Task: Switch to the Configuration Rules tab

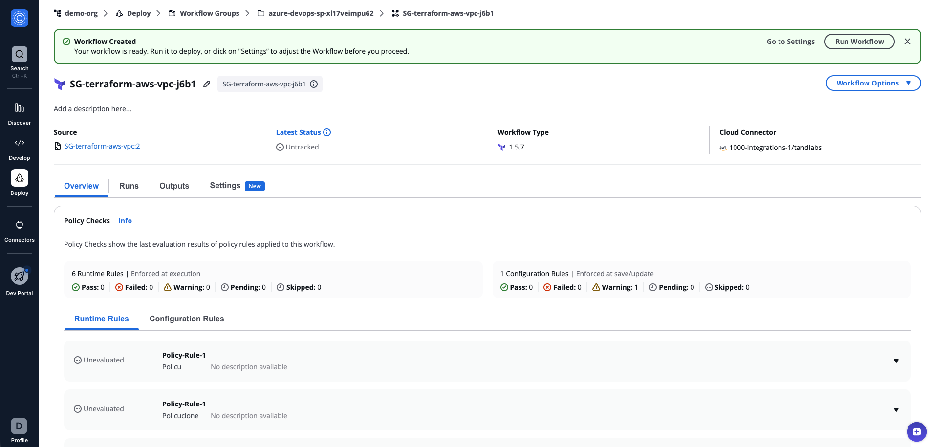Action: click(x=187, y=319)
